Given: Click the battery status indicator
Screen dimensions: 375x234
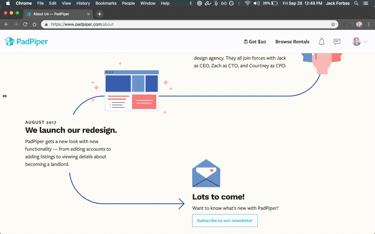Looking at the screenshot, I should pyautogui.click(x=270, y=3).
